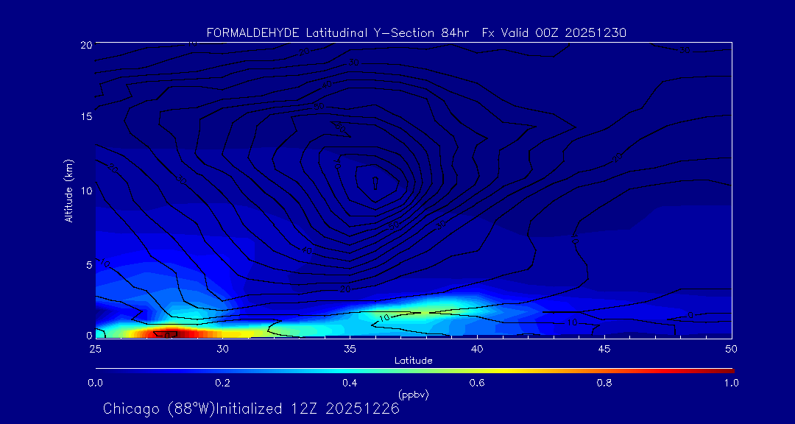The width and height of the screenshot is (795, 424).
Task: Click latitude tick label 35
Action: click(x=350, y=348)
